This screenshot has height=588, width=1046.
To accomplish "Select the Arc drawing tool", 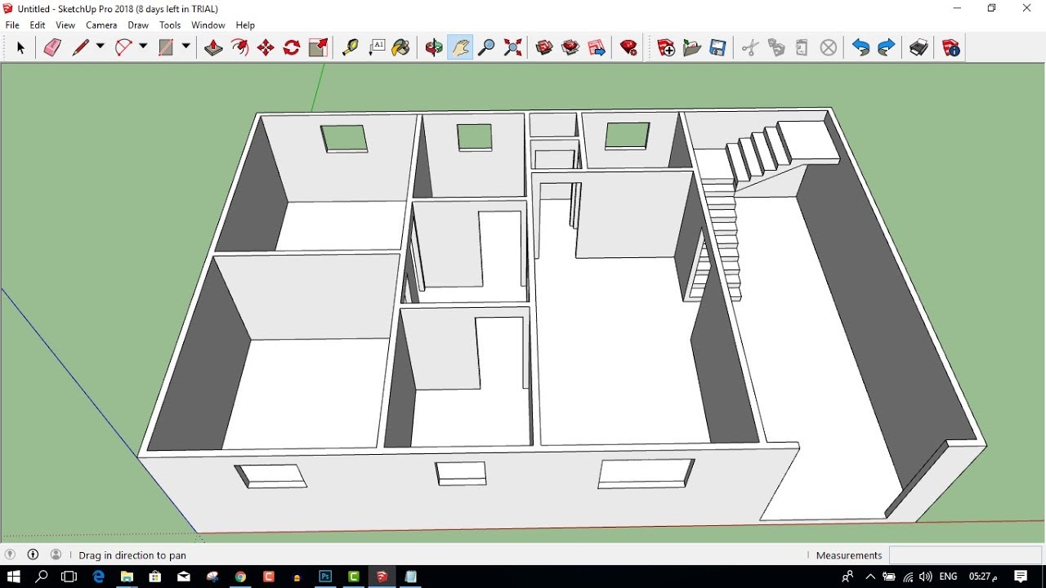I will click(123, 48).
